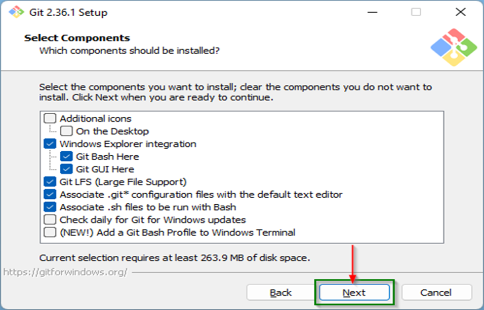Enable the On the Desktop option

click(67, 131)
